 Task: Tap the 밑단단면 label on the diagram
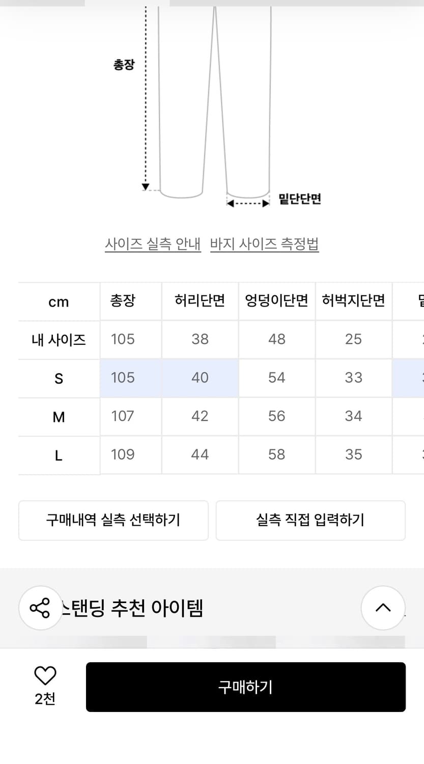pos(298,200)
